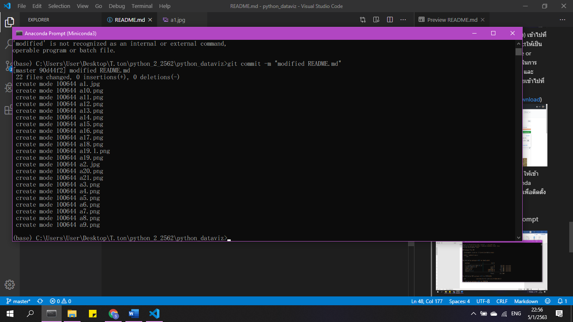Change indentation via Spaces: 4
This screenshot has width=573, height=322.
pos(459,301)
